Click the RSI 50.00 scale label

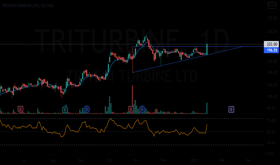[x=271, y=132]
